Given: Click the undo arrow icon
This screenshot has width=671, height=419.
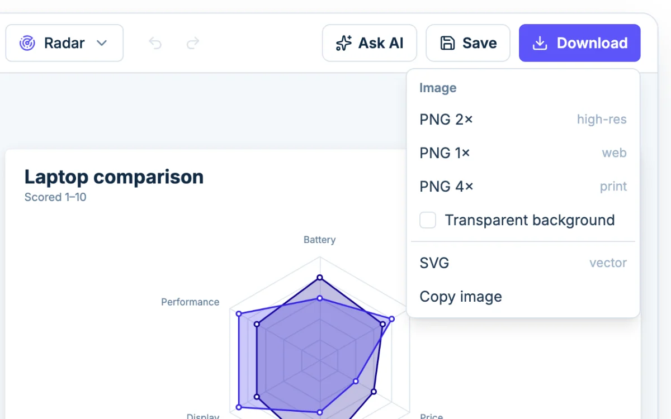Looking at the screenshot, I should click(x=155, y=43).
